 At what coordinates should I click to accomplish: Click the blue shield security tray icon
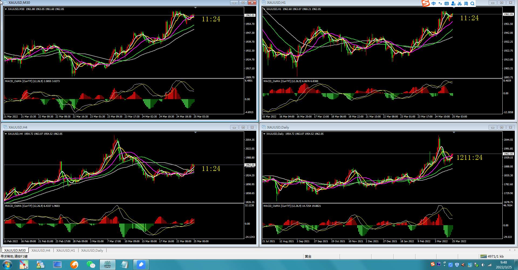(457, 265)
